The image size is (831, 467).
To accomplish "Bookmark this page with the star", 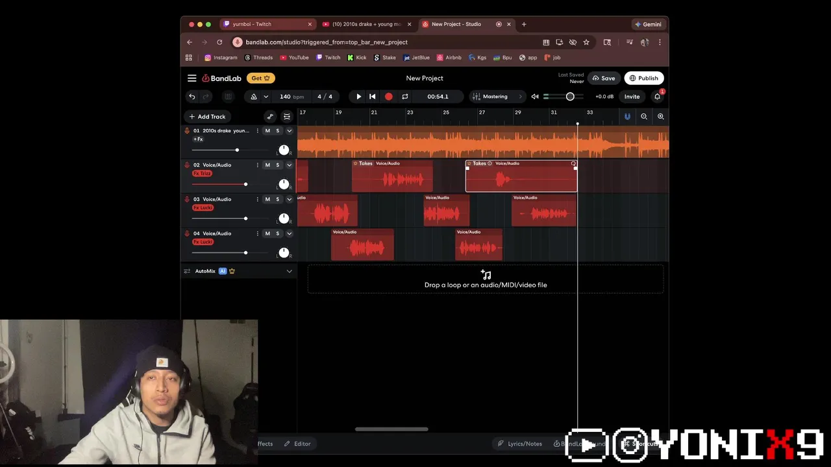I will tap(586, 42).
